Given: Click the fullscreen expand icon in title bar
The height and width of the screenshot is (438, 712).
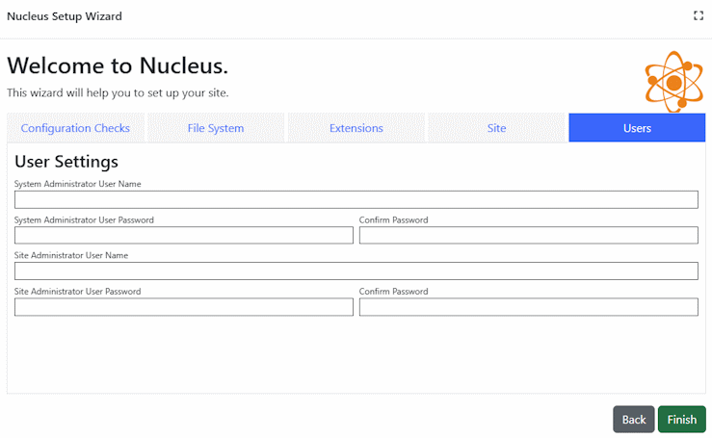Looking at the screenshot, I should (x=699, y=15).
